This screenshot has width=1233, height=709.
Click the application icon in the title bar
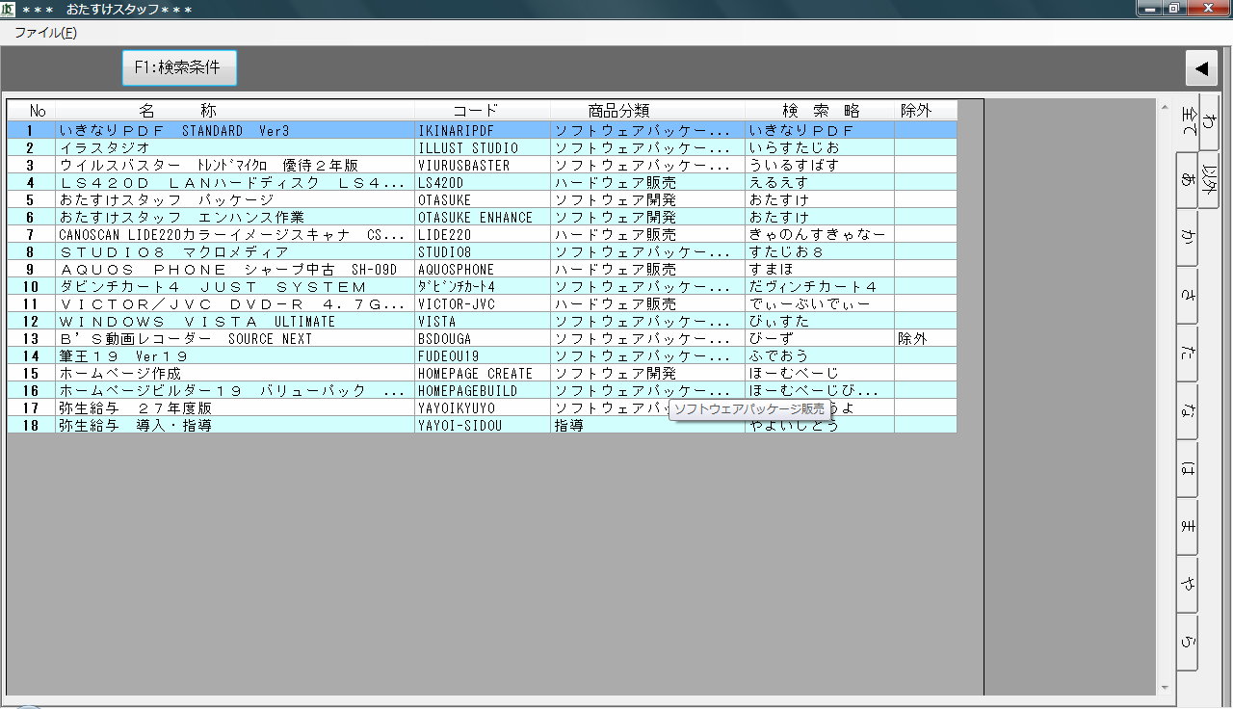(x=9, y=9)
